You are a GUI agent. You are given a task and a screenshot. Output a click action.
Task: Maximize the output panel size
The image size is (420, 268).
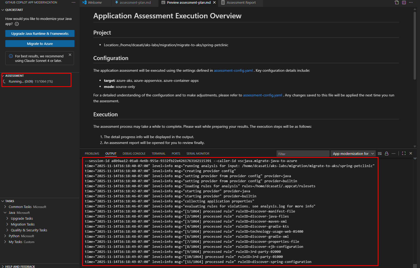coord(404,153)
